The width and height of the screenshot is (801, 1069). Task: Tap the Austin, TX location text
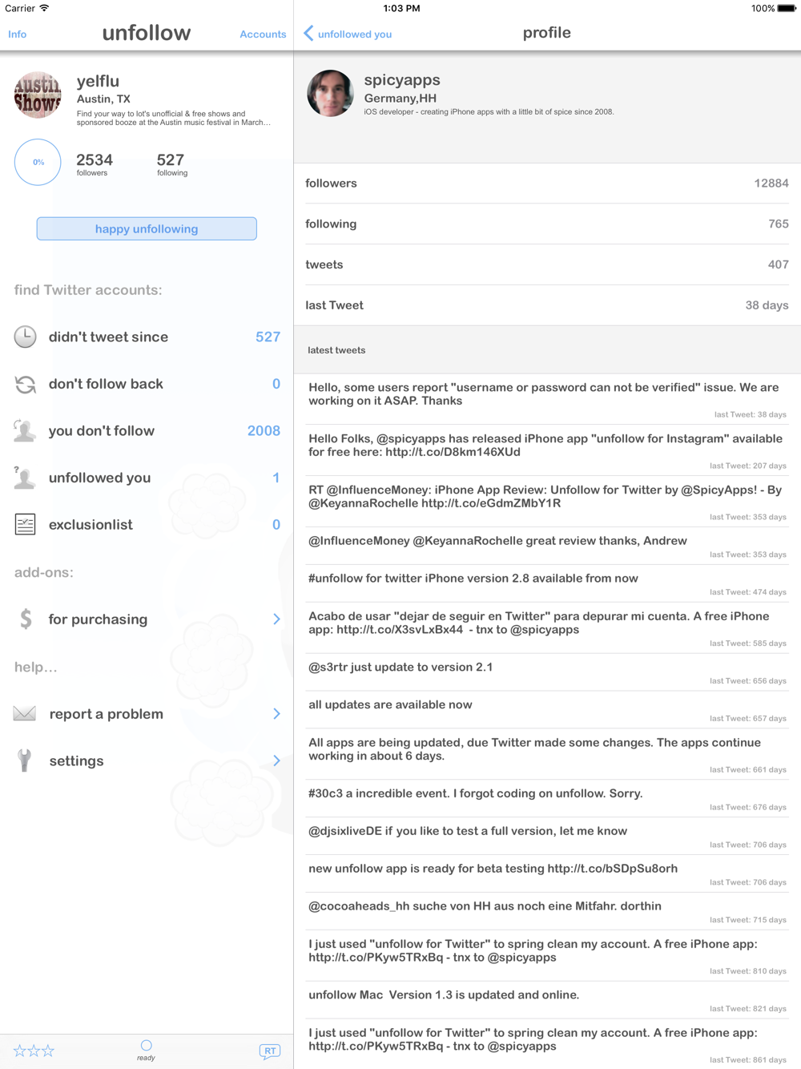[103, 99]
